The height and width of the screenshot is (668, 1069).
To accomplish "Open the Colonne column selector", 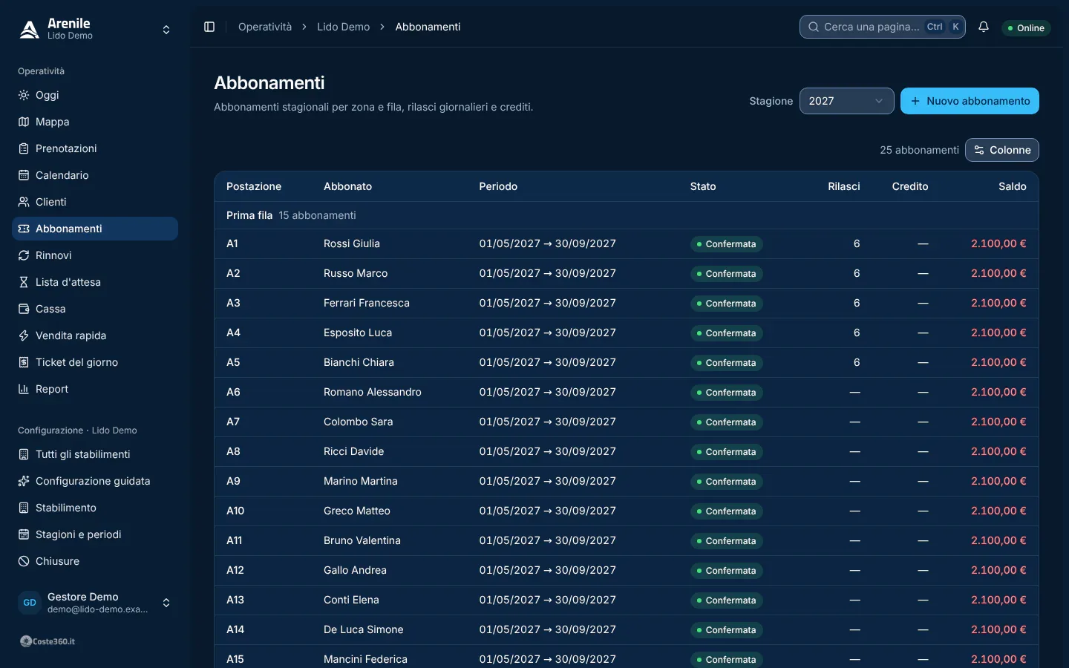I will (1001, 150).
